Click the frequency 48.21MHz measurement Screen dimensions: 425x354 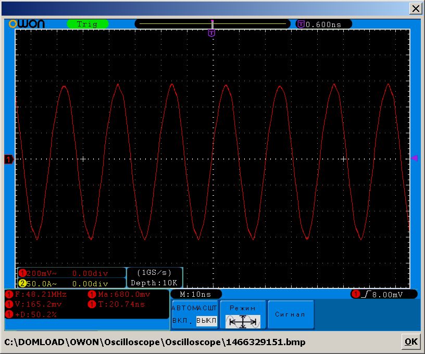click(36, 295)
